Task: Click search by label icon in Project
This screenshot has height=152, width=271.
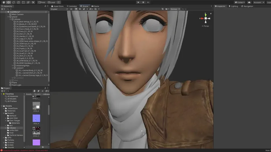Action: 38,91
